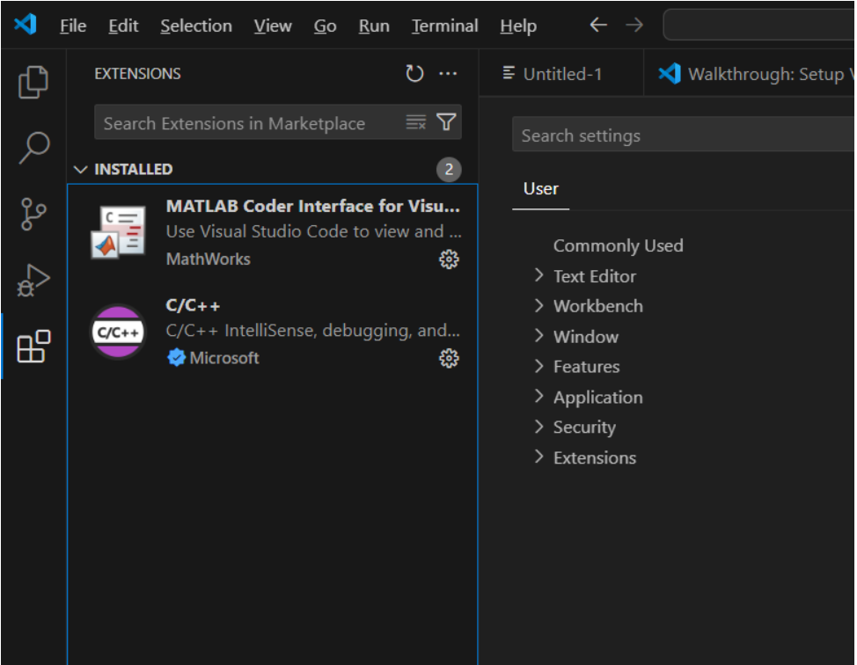Open the Selection menu
The image size is (857, 665).
[196, 26]
